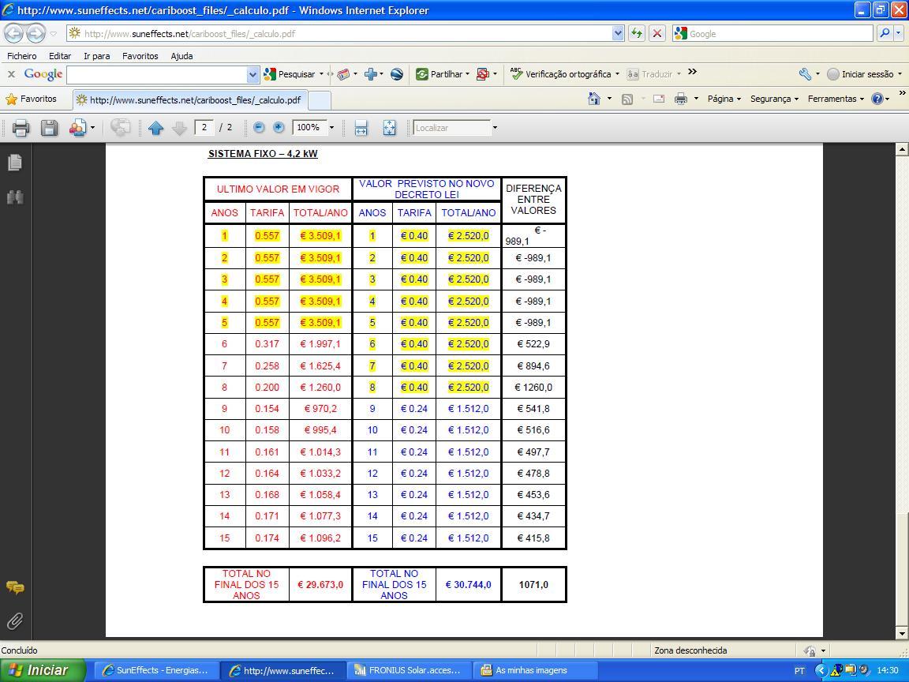This screenshot has height=682, width=909.
Task: Click the command bar Print icon
Action: tap(681, 99)
